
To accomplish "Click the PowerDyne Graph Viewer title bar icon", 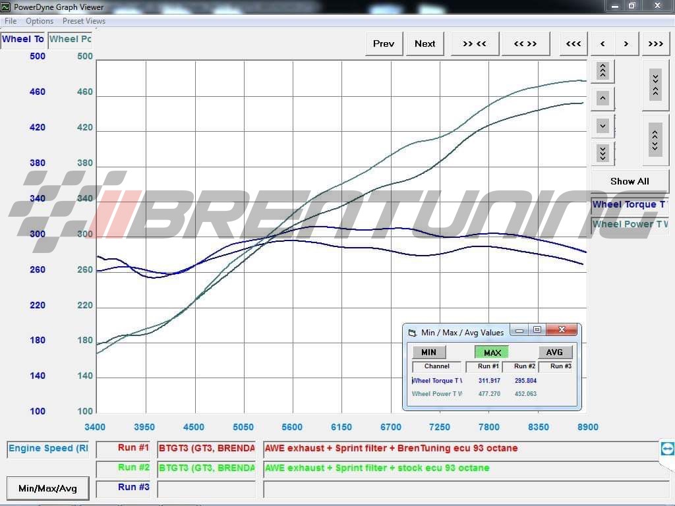I will click(x=5, y=7).
